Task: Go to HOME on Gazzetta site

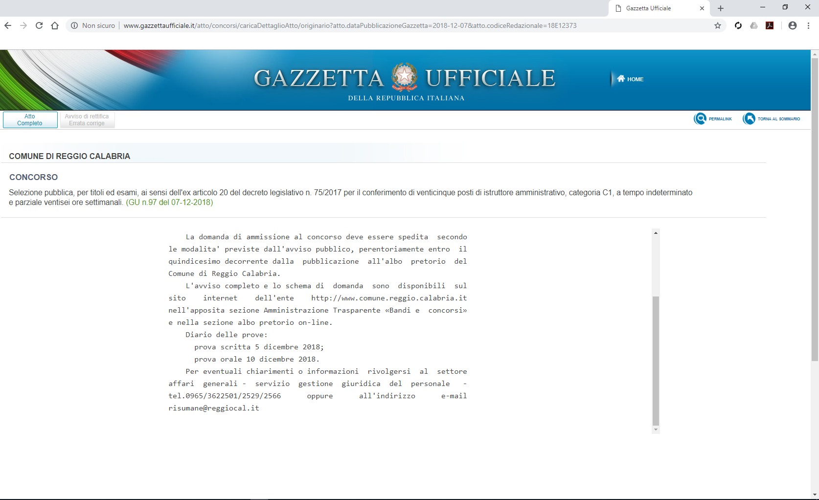Action: (630, 79)
